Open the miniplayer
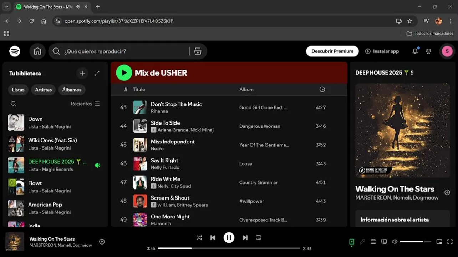458x257 pixels. [439, 242]
